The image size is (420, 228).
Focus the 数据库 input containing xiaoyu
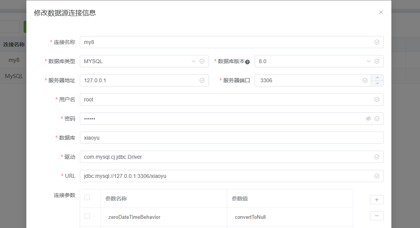[x=232, y=138]
